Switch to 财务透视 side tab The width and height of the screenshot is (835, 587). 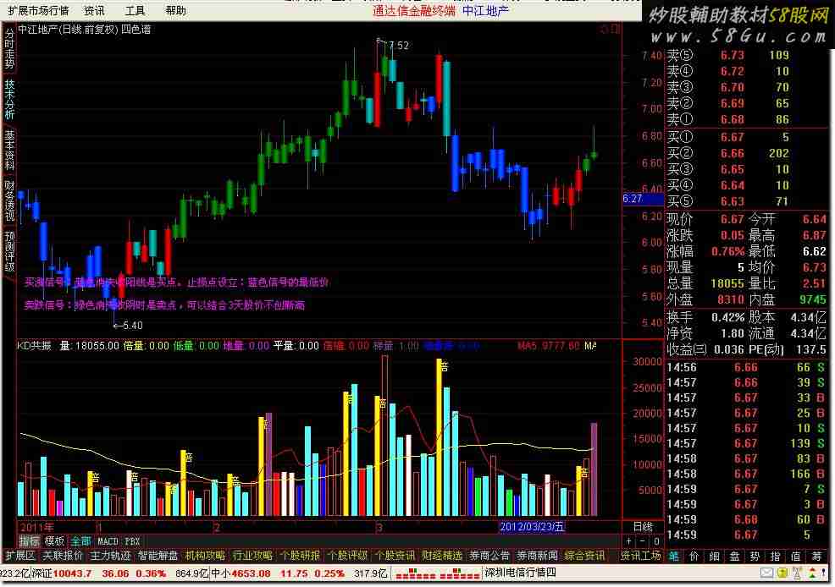pyautogui.click(x=9, y=200)
